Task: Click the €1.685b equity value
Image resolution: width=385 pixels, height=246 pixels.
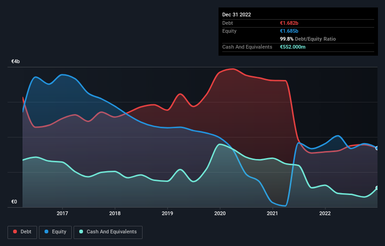Action: [x=289, y=31]
